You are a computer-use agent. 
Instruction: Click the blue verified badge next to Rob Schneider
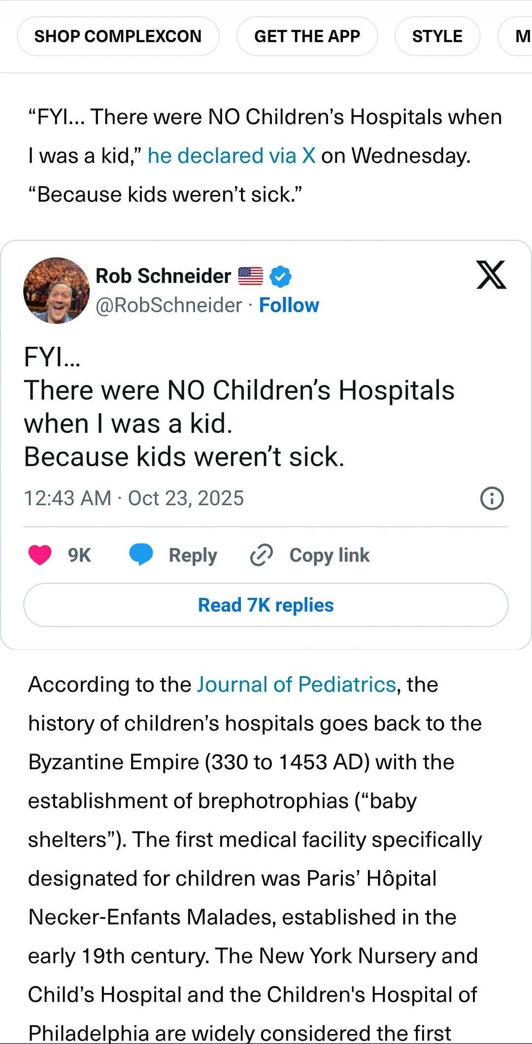pyautogui.click(x=281, y=276)
